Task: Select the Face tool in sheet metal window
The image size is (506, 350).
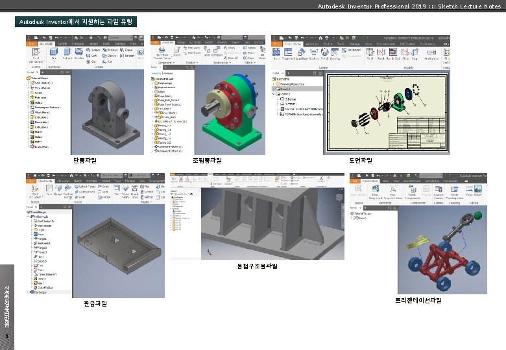Action: point(49,190)
